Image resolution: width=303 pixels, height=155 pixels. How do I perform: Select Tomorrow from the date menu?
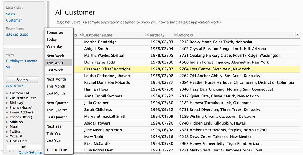point(55,32)
